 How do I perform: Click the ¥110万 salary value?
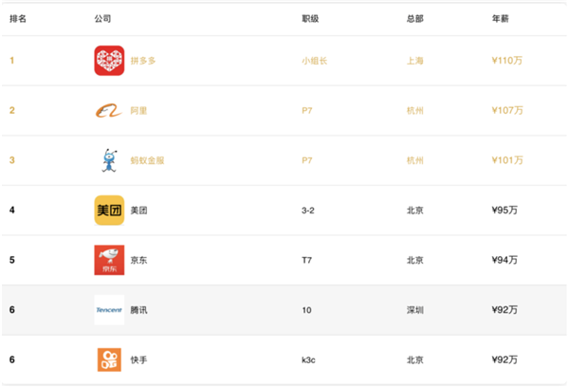tap(507, 61)
